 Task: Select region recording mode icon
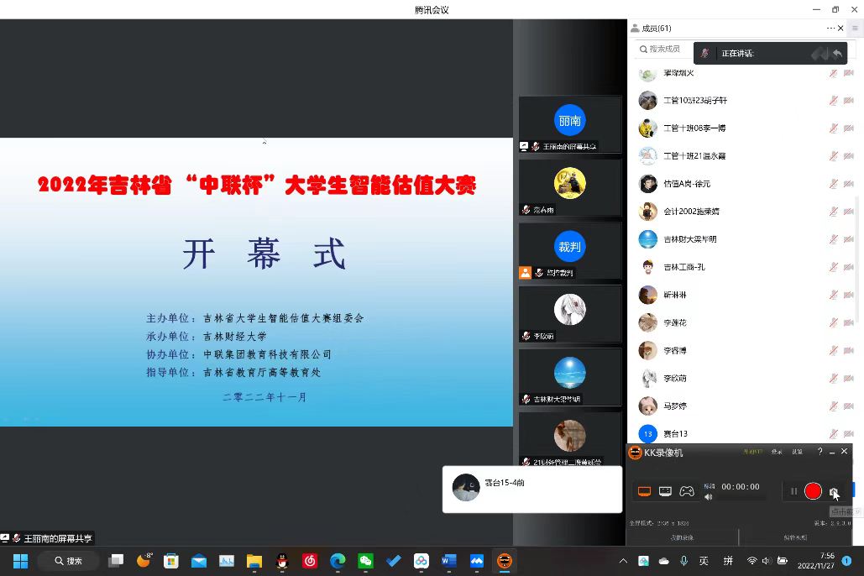click(665, 491)
